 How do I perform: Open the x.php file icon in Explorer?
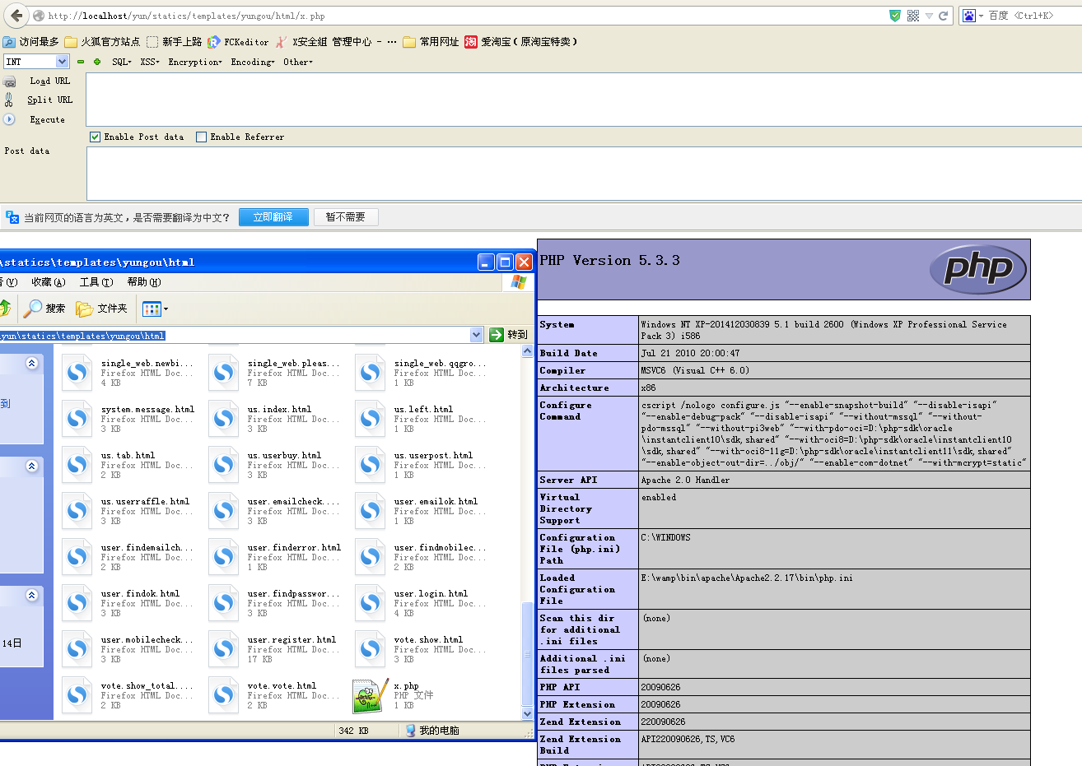(x=370, y=695)
